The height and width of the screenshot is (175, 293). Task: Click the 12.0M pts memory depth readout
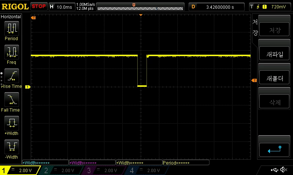point(85,8)
